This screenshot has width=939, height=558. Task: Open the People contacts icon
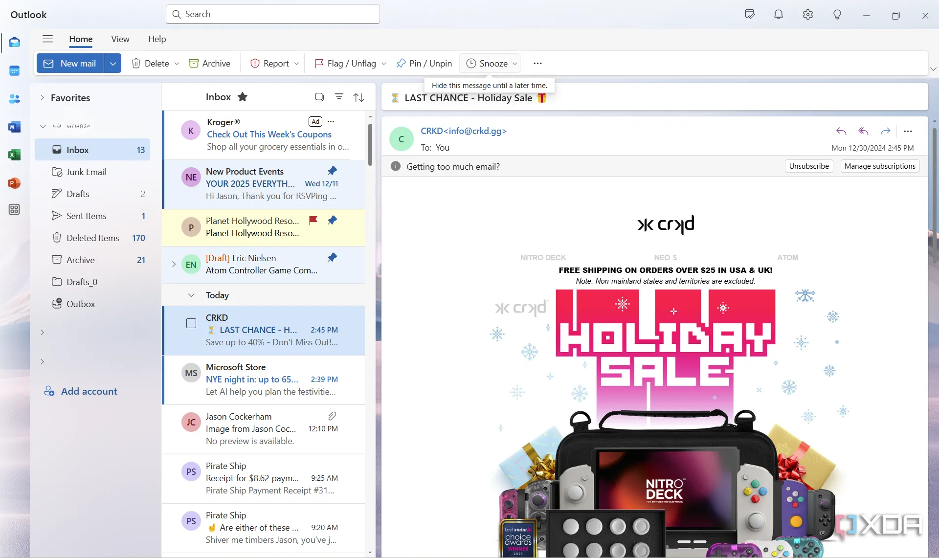click(x=14, y=99)
